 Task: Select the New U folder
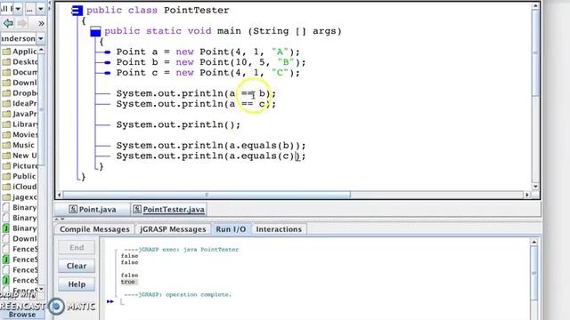[x=20, y=156]
